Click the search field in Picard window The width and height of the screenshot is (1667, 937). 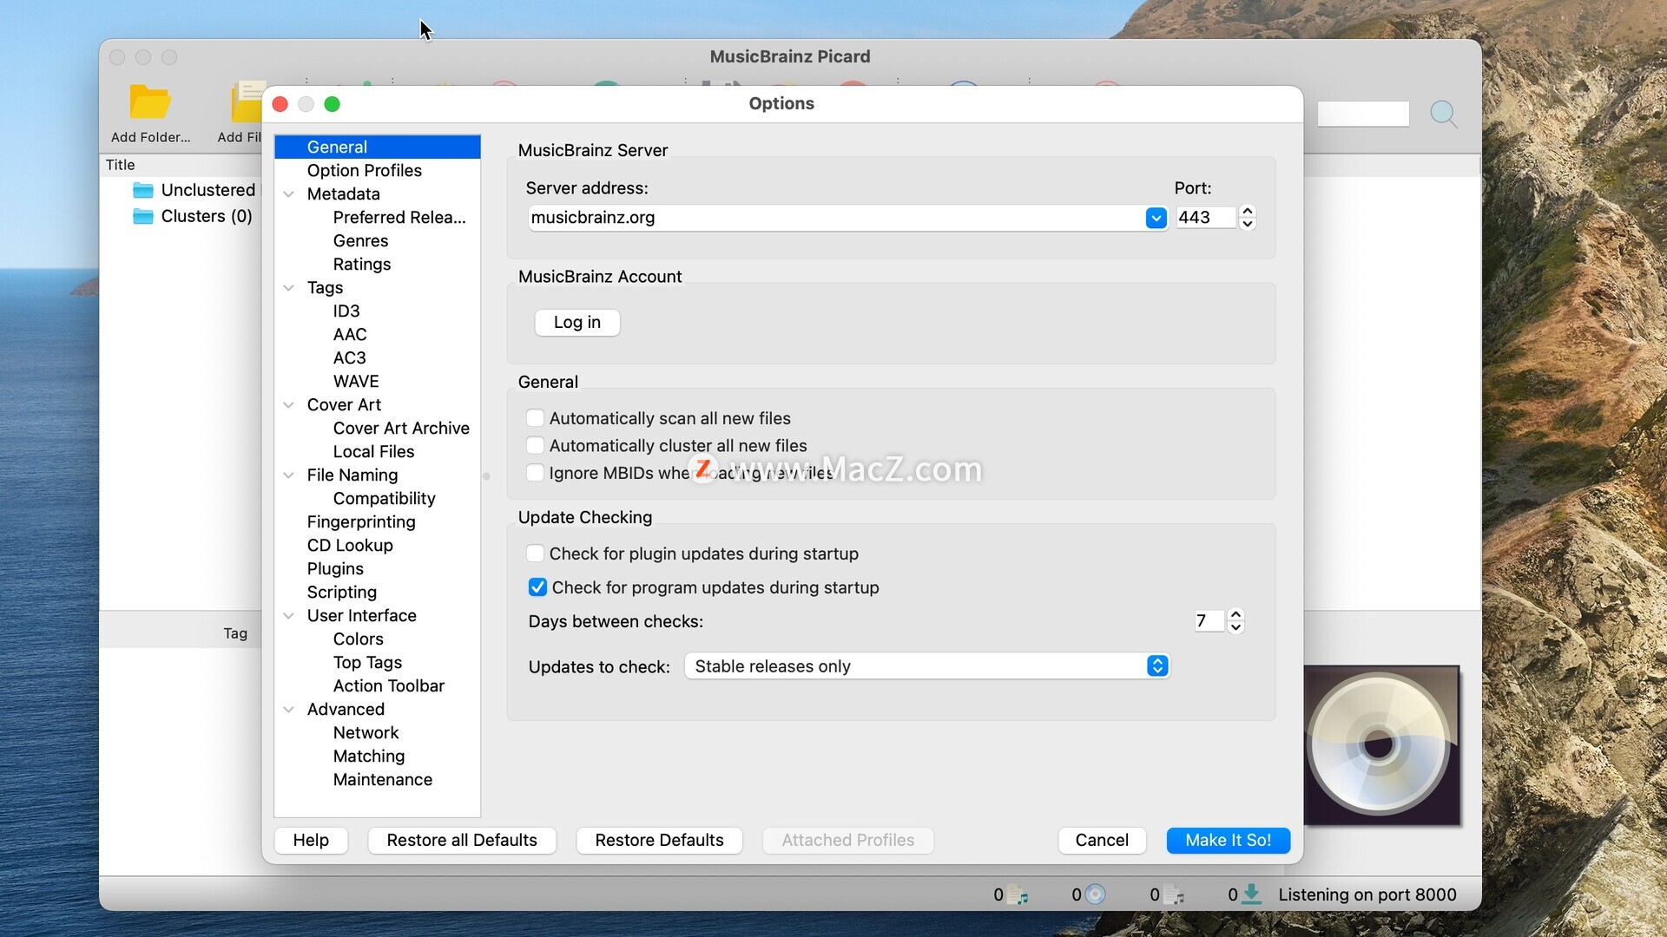tap(1363, 114)
